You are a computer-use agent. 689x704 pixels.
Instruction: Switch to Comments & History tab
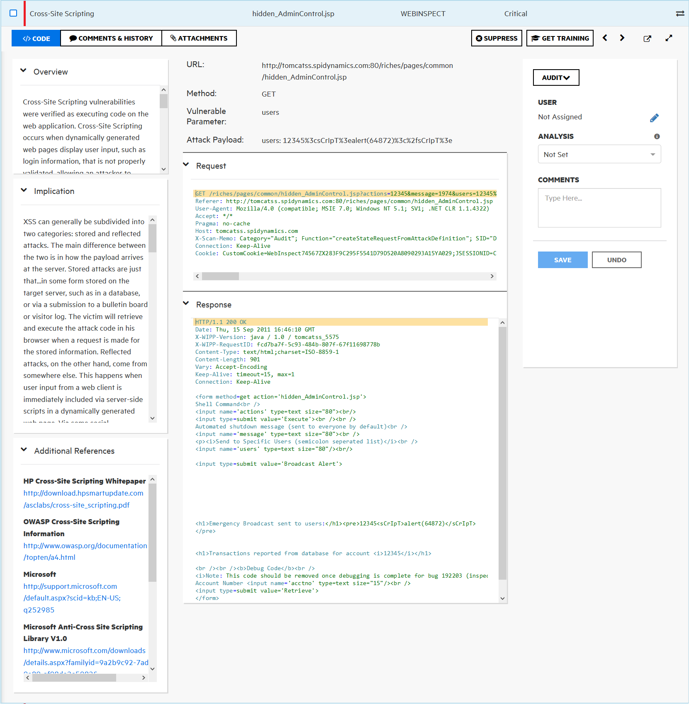pyautogui.click(x=111, y=39)
